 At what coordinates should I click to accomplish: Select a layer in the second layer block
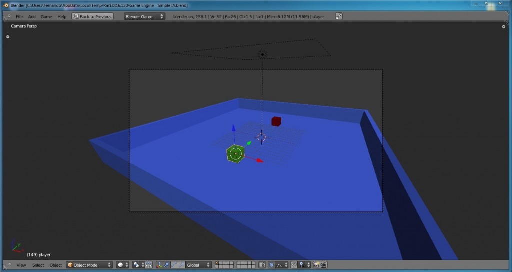tap(246, 265)
